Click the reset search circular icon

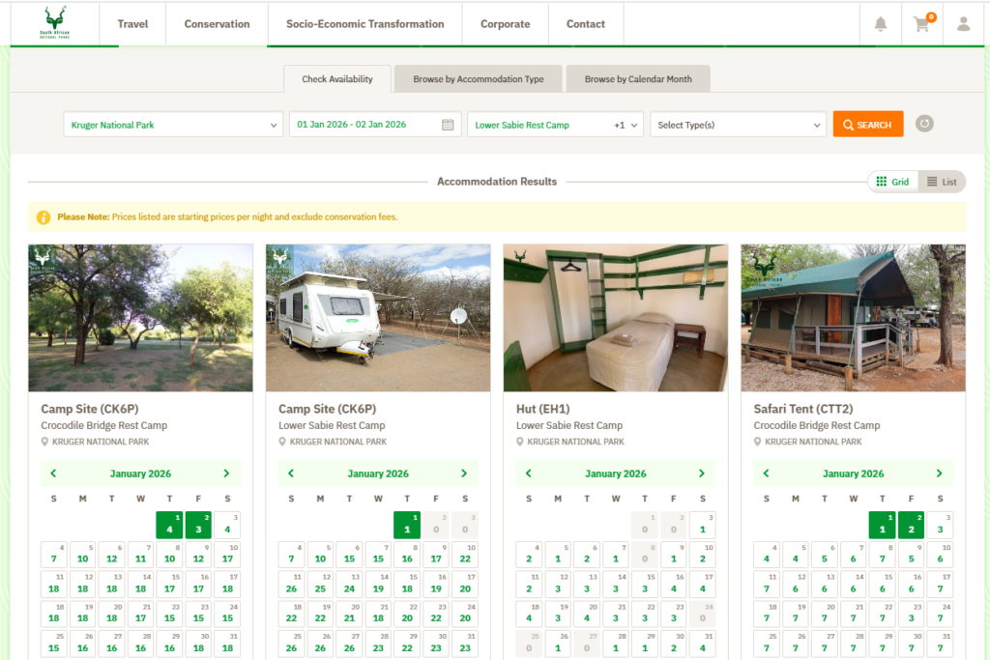(x=924, y=124)
